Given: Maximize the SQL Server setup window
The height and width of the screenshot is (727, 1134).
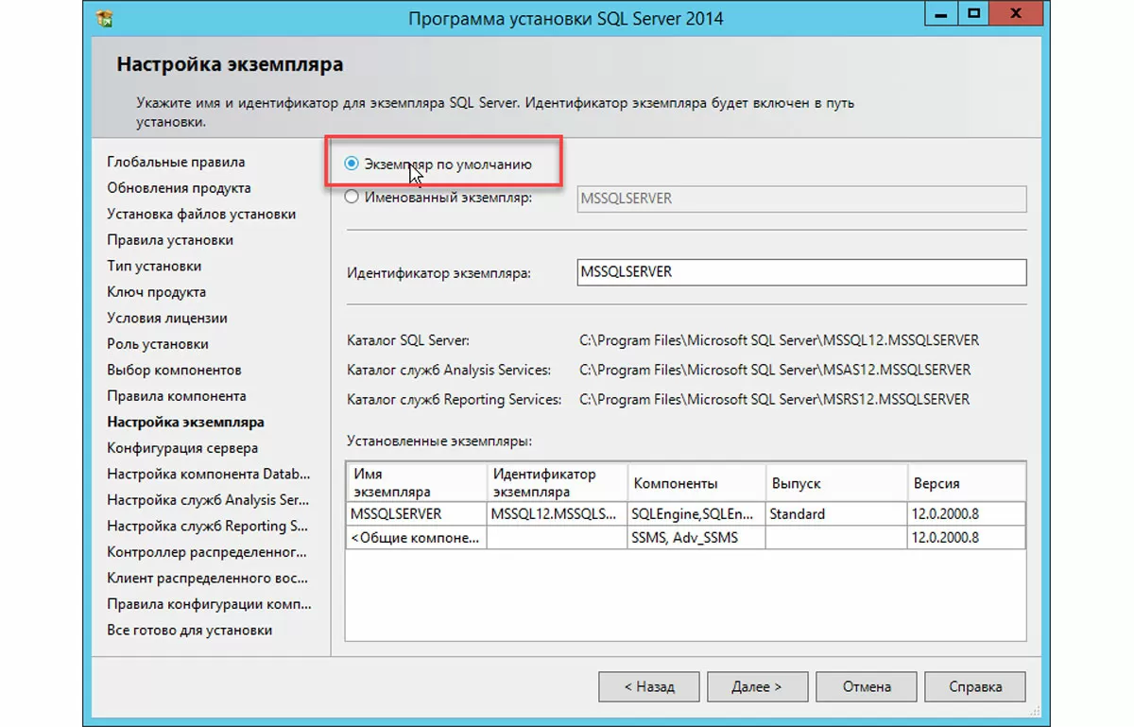Looking at the screenshot, I should click(x=973, y=15).
